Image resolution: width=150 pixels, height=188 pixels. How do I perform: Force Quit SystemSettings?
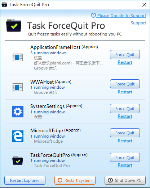click(x=125, y=109)
